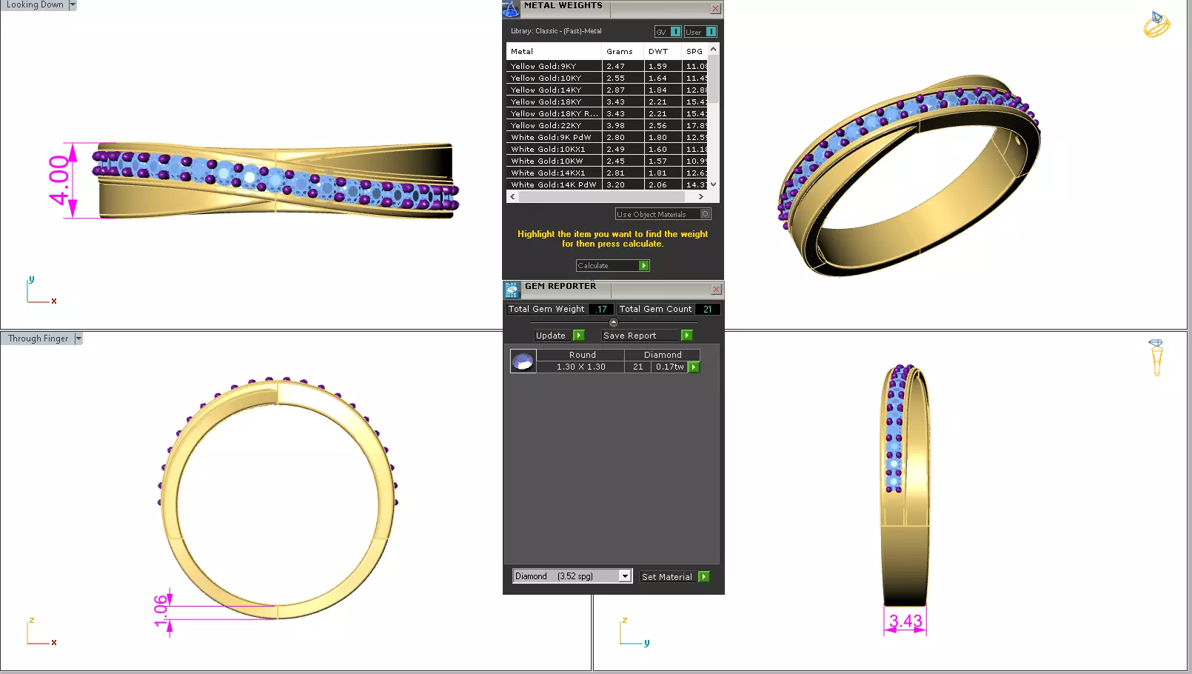
Task: Select the Yellow Gold:9KY row
Action: 608,66
